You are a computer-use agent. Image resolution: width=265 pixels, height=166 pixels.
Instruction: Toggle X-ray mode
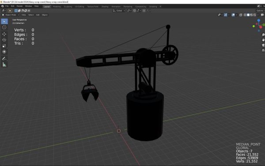pyautogui.click(x=241, y=15)
